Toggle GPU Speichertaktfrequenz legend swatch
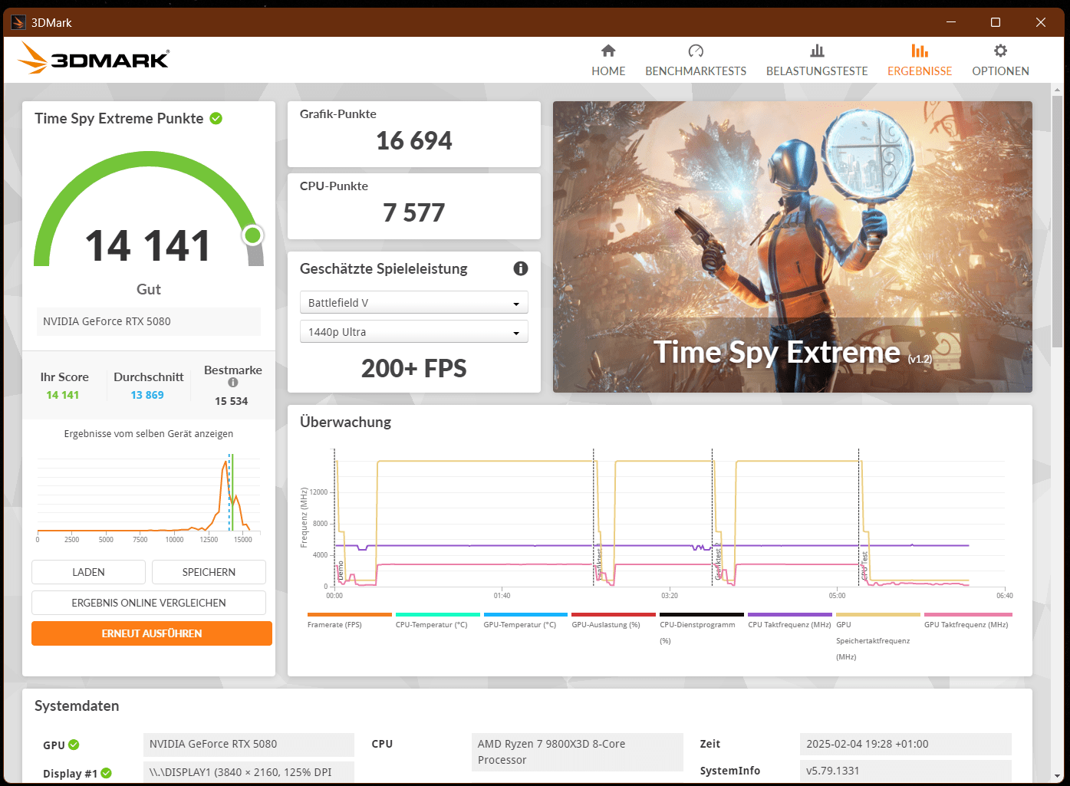The width and height of the screenshot is (1070, 786). 878,614
